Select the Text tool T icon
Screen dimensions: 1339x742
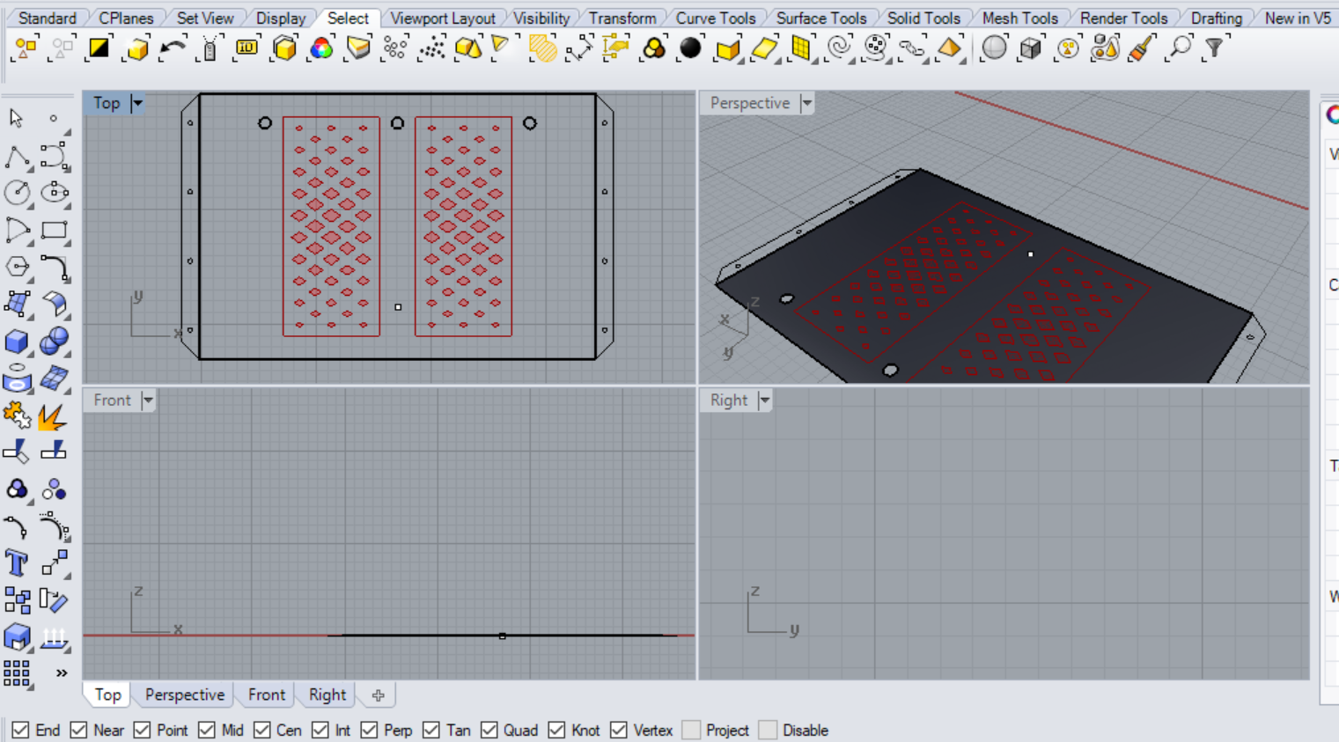click(x=17, y=563)
